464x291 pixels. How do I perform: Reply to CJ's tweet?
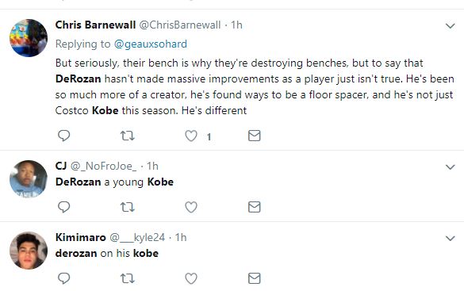click(x=63, y=207)
